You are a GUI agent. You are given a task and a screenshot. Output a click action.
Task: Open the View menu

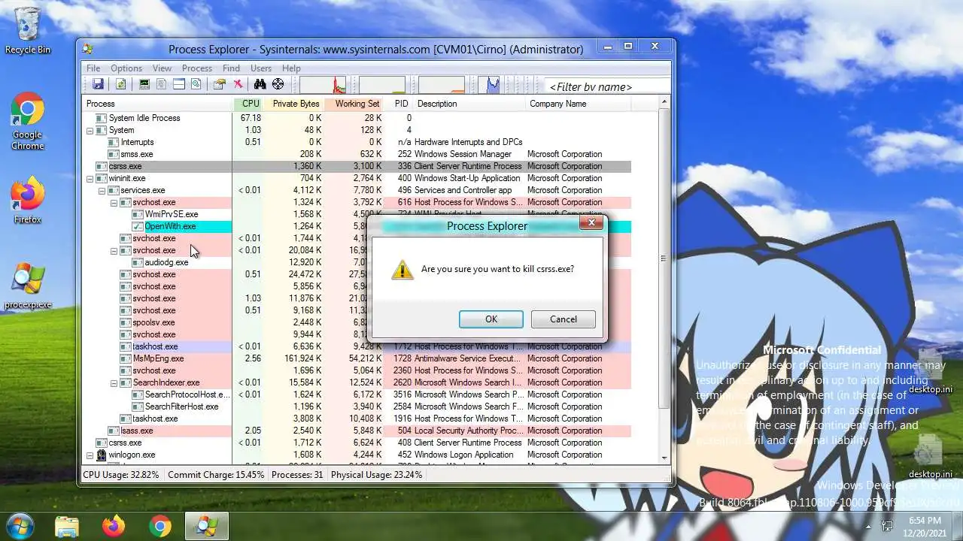(162, 68)
